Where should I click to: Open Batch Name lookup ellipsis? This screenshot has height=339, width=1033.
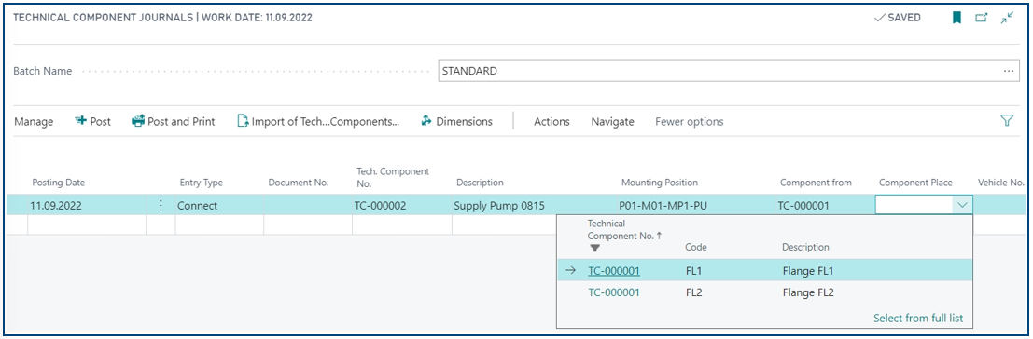coord(1008,71)
